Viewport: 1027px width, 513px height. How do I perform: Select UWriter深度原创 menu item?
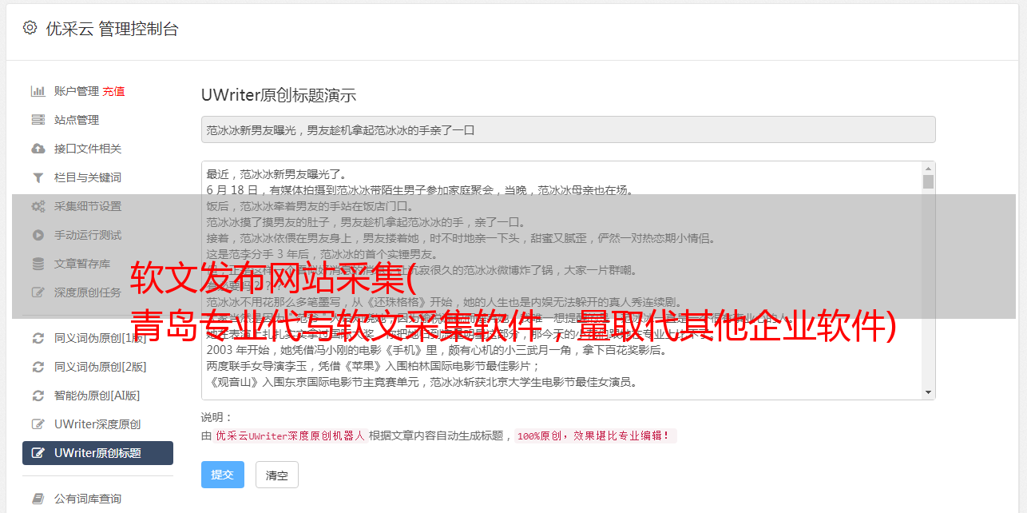(x=97, y=424)
